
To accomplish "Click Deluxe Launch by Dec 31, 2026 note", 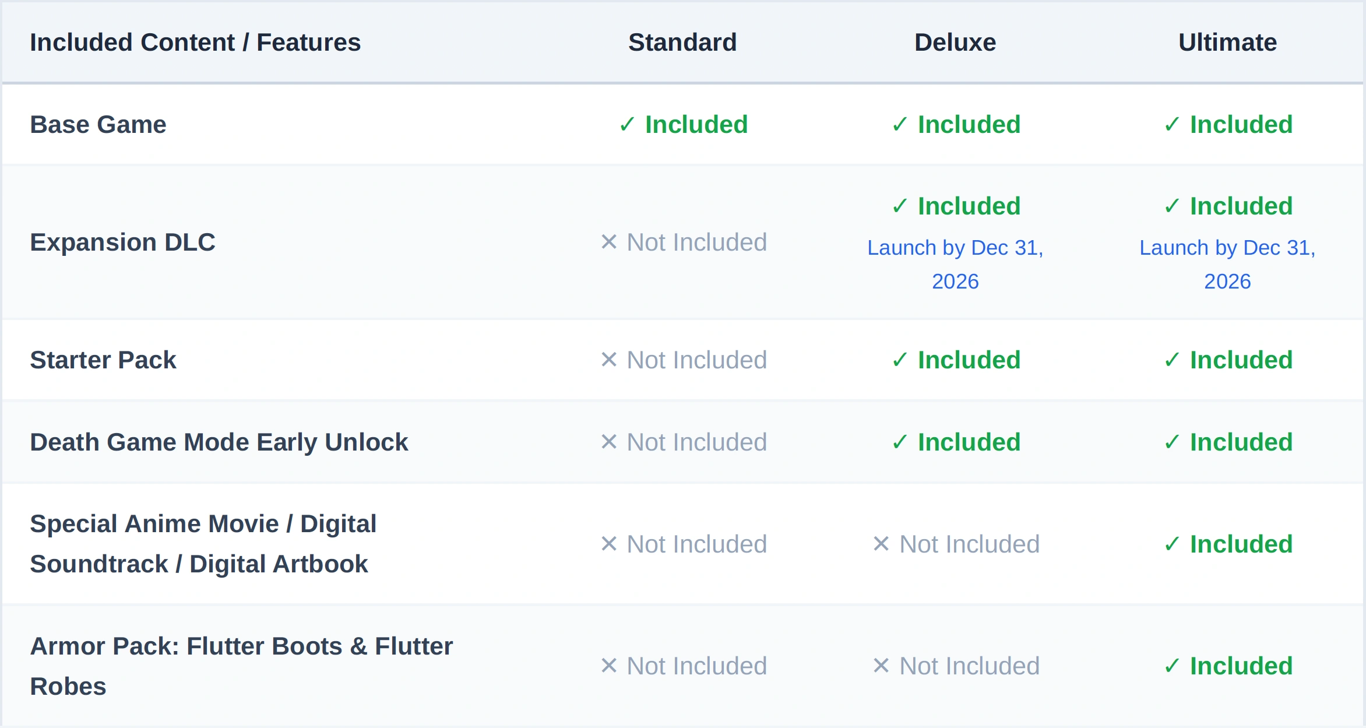I will 955,265.
